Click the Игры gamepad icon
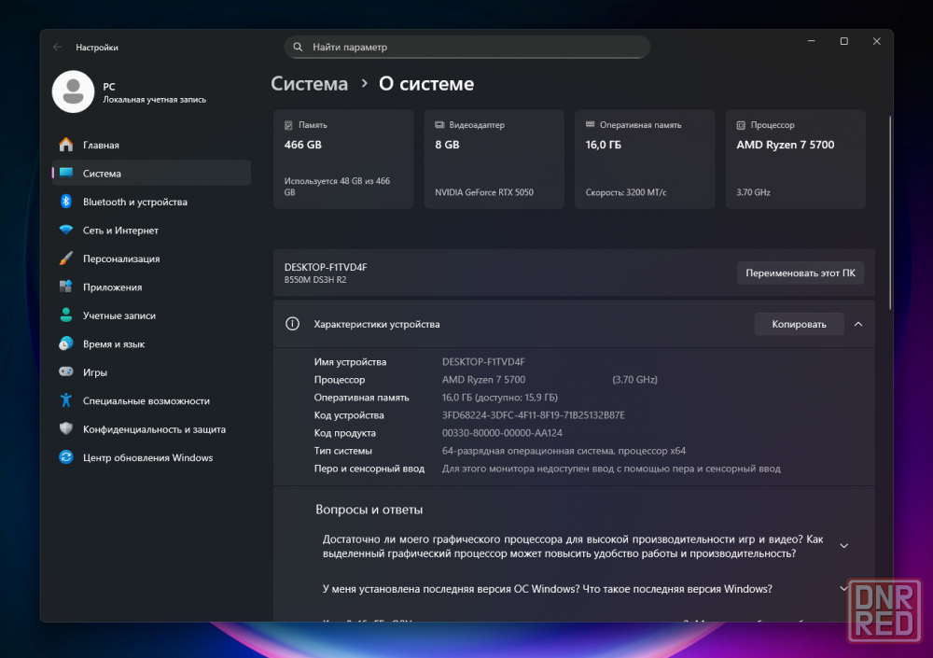The width and height of the screenshot is (933, 658). [66, 372]
